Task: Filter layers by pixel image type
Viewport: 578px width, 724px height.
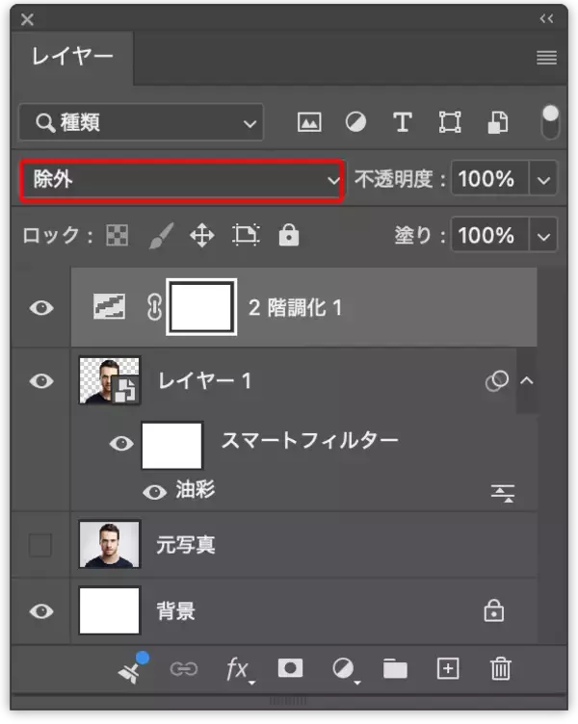Action: click(x=309, y=122)
